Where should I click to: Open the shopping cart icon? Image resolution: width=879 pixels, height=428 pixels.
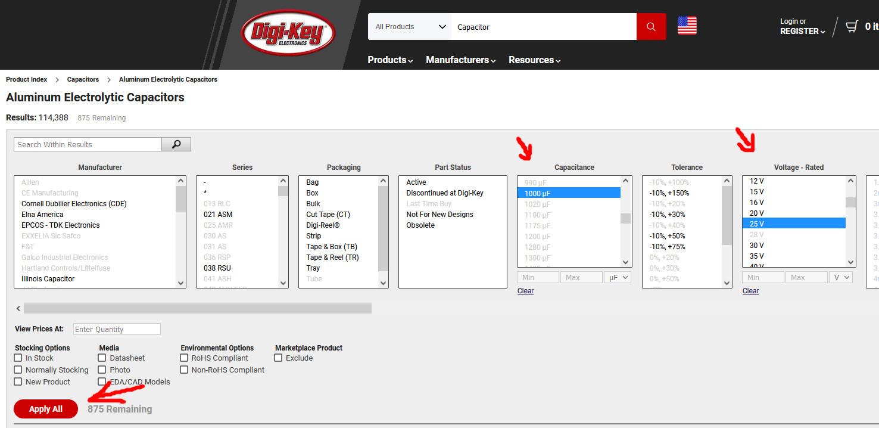coord(852,26)
